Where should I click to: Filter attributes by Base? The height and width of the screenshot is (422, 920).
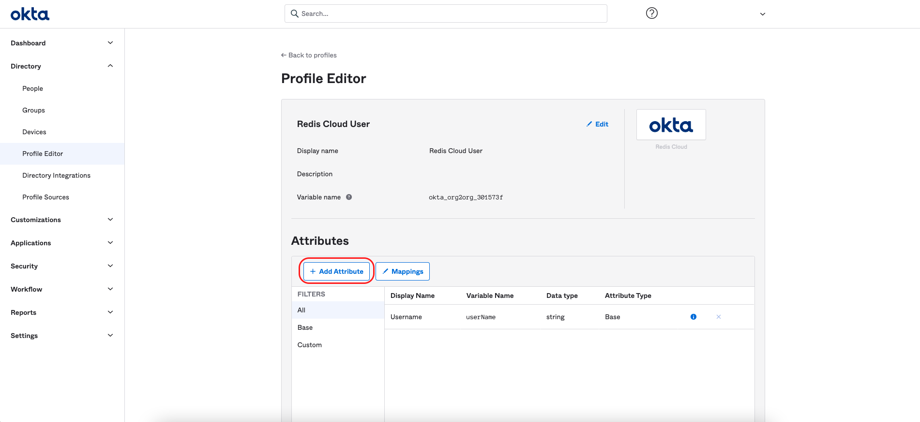click(x=305, y=327)
